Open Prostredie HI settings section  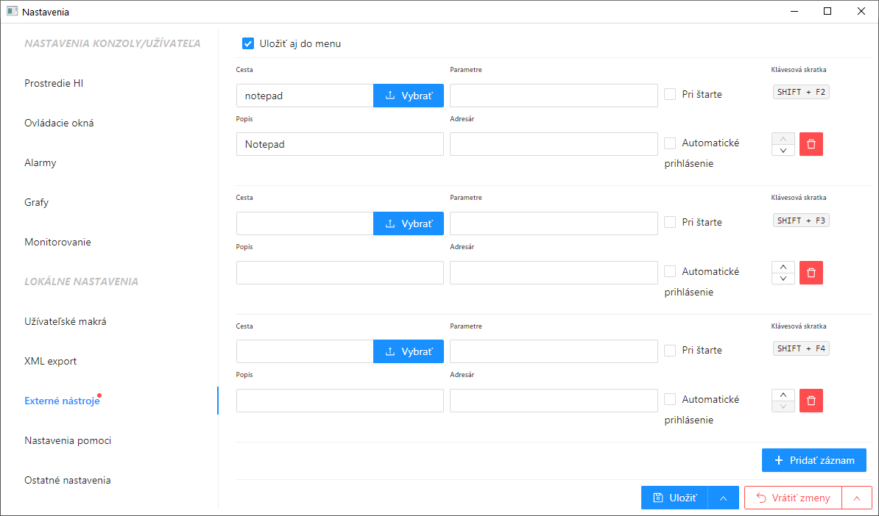[x=54, y=83]
